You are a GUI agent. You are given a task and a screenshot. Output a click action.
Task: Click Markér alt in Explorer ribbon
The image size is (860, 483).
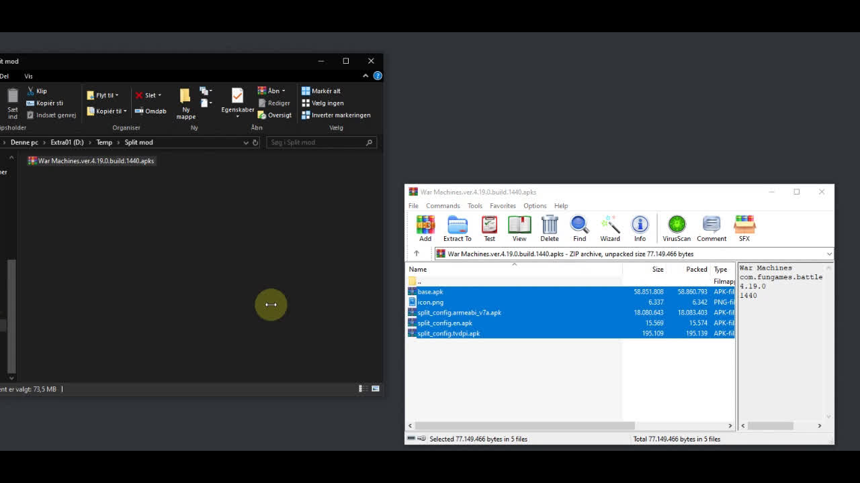(x=321, y=91)
